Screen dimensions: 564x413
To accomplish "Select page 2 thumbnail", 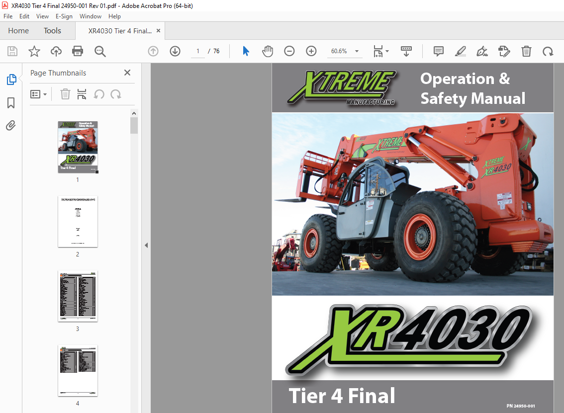I will click(78, 222).
